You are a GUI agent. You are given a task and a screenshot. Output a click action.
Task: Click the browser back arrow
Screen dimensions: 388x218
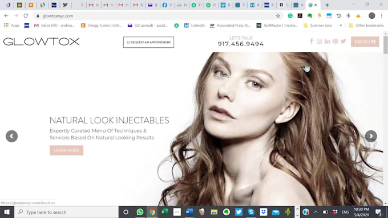pyautogui.click(x=6, y=15)
